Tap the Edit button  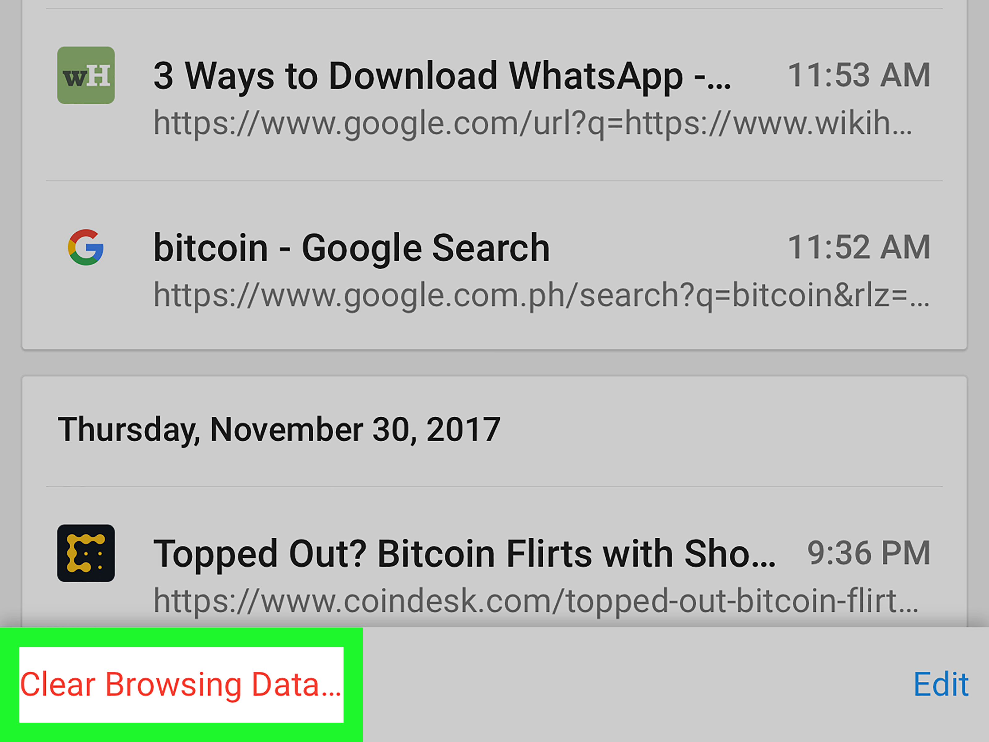(941, 684)
